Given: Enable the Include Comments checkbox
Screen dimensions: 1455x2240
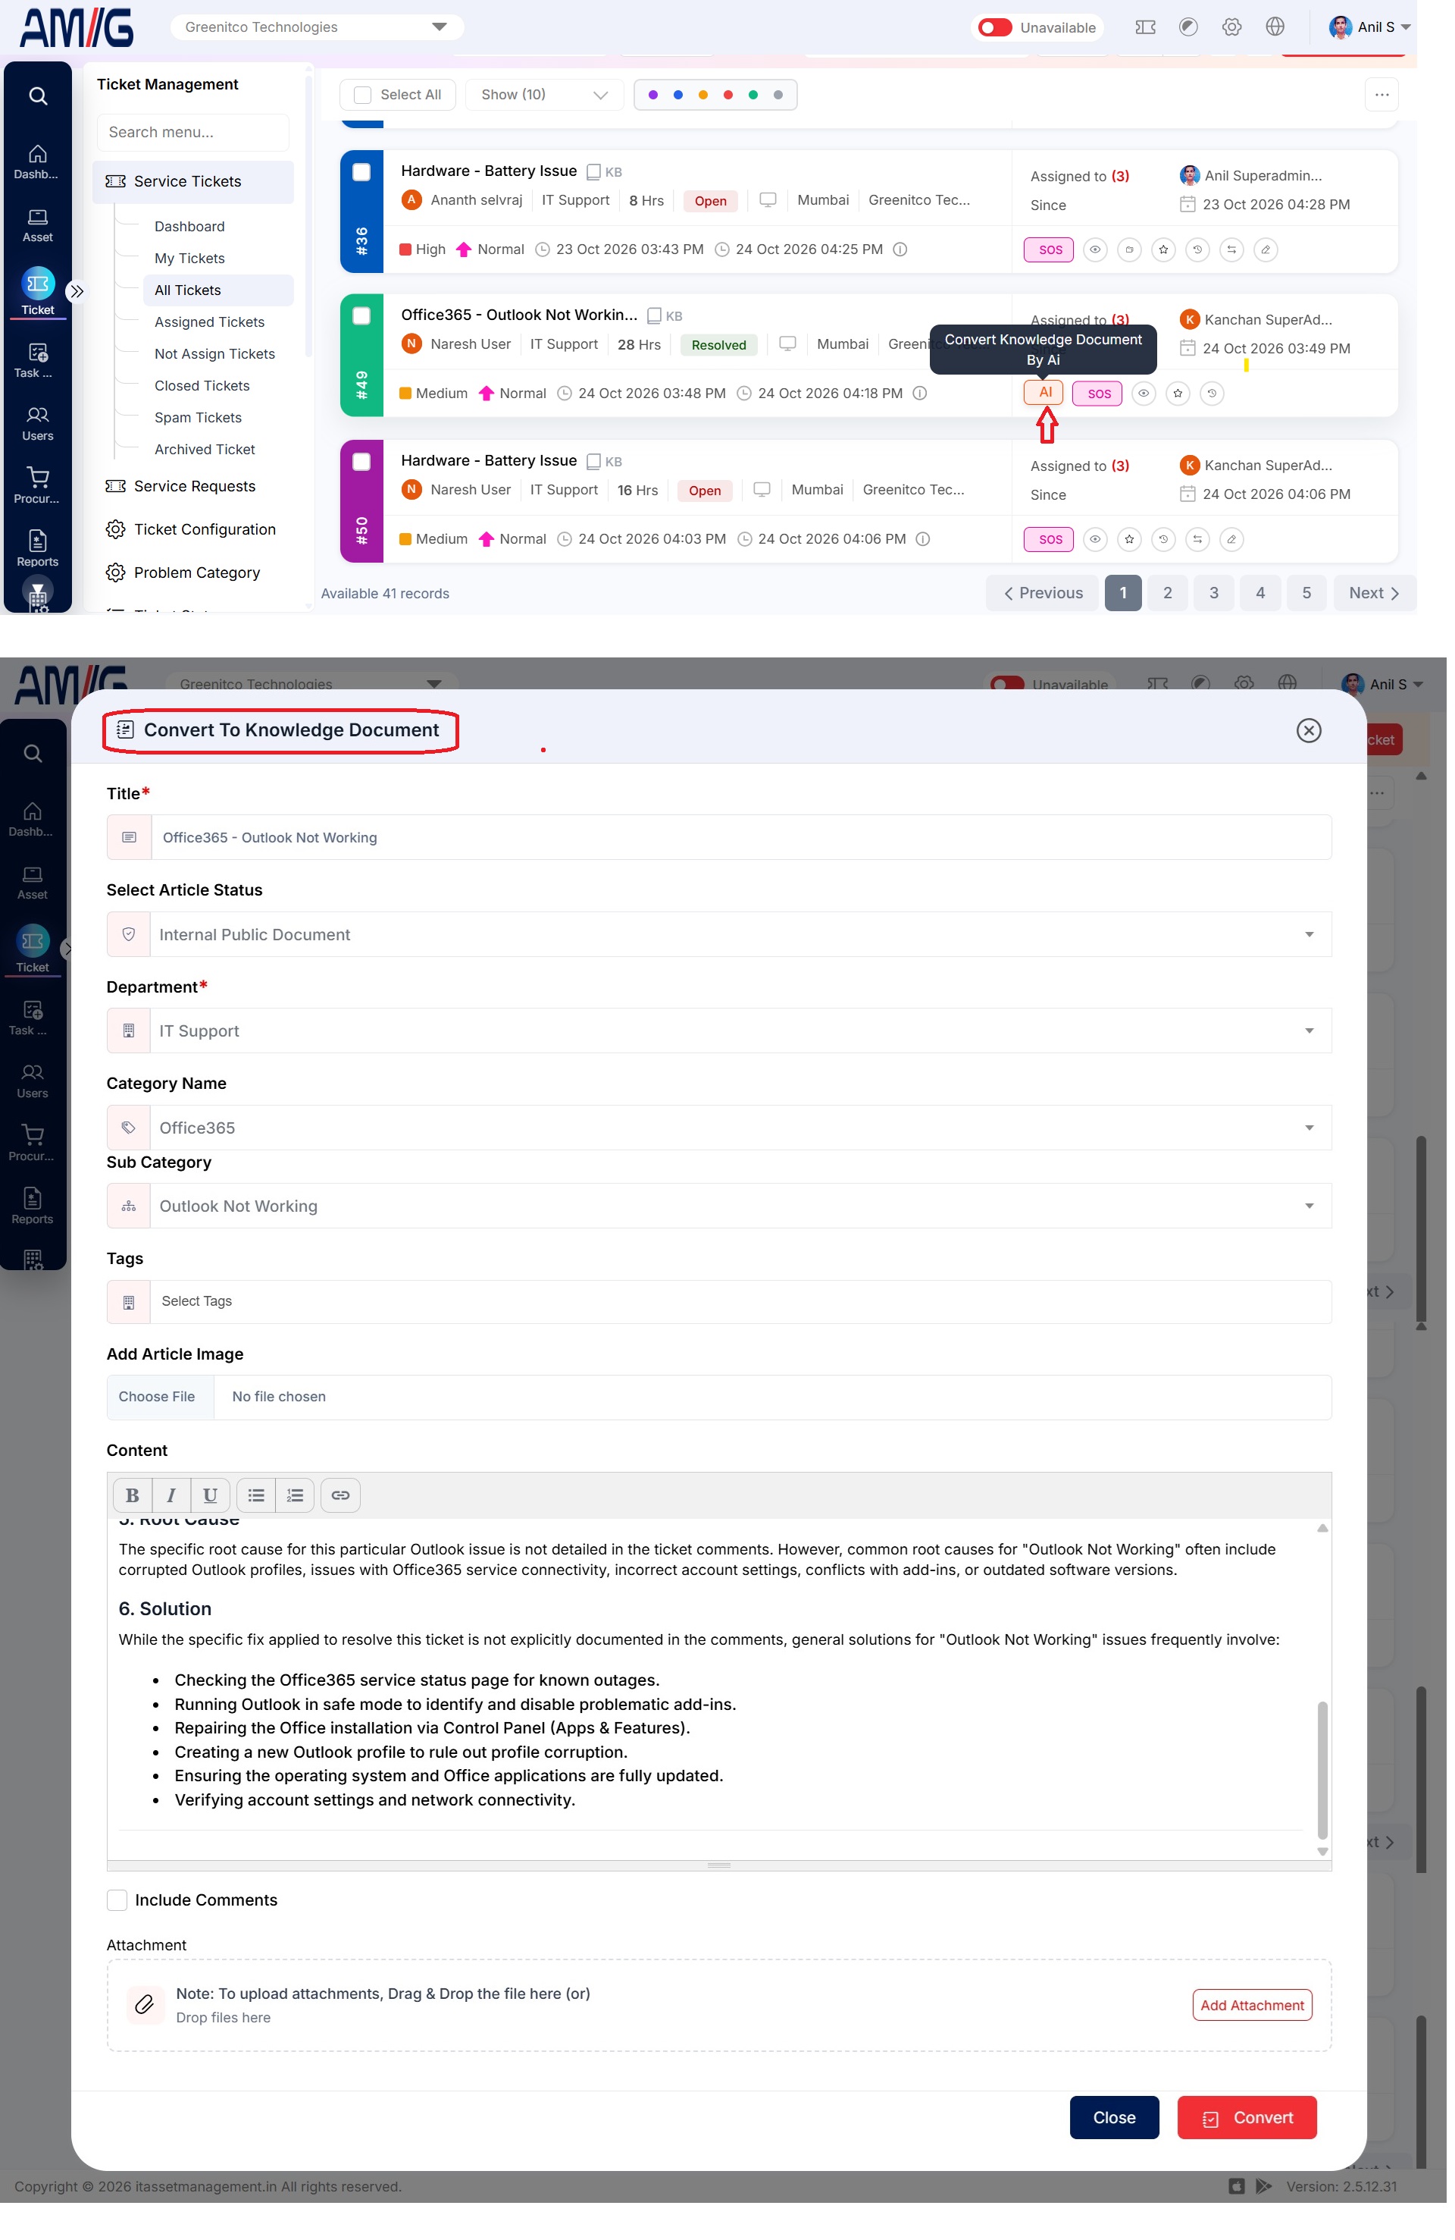Looking at the screenshot, I should [x=117, y=1900].
